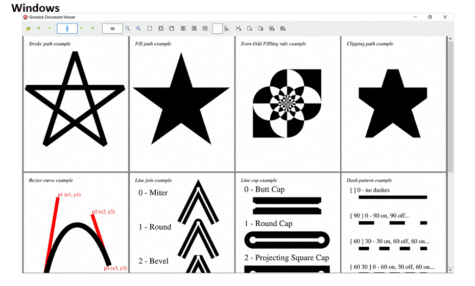Click '[ 90 ] 0 - 90 on, 90 off...' text
Image resolution: width=475 pixels, height=286 pixels.
pyautogui.click(x=380, y=216)
